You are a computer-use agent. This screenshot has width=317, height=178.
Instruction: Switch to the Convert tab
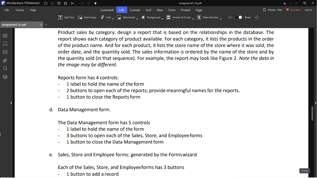coord(135,10)
